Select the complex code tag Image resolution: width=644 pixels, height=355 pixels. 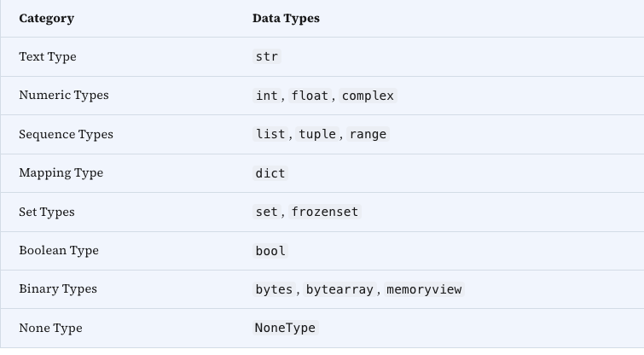point(368,96)
